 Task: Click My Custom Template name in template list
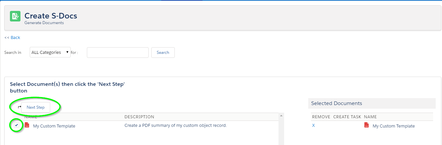tap(54, 126)
